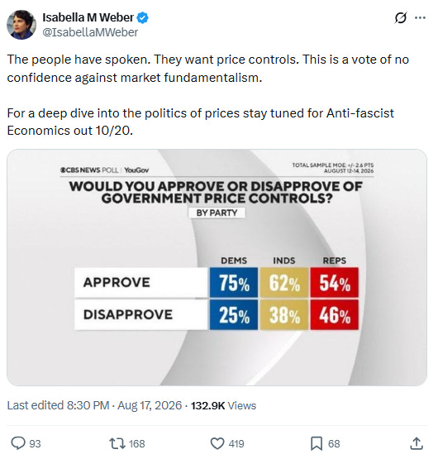Viewport: 438px width, 459px height.
Task: Open the @IsabellaMWeber handle link
Action: point(90,32)
